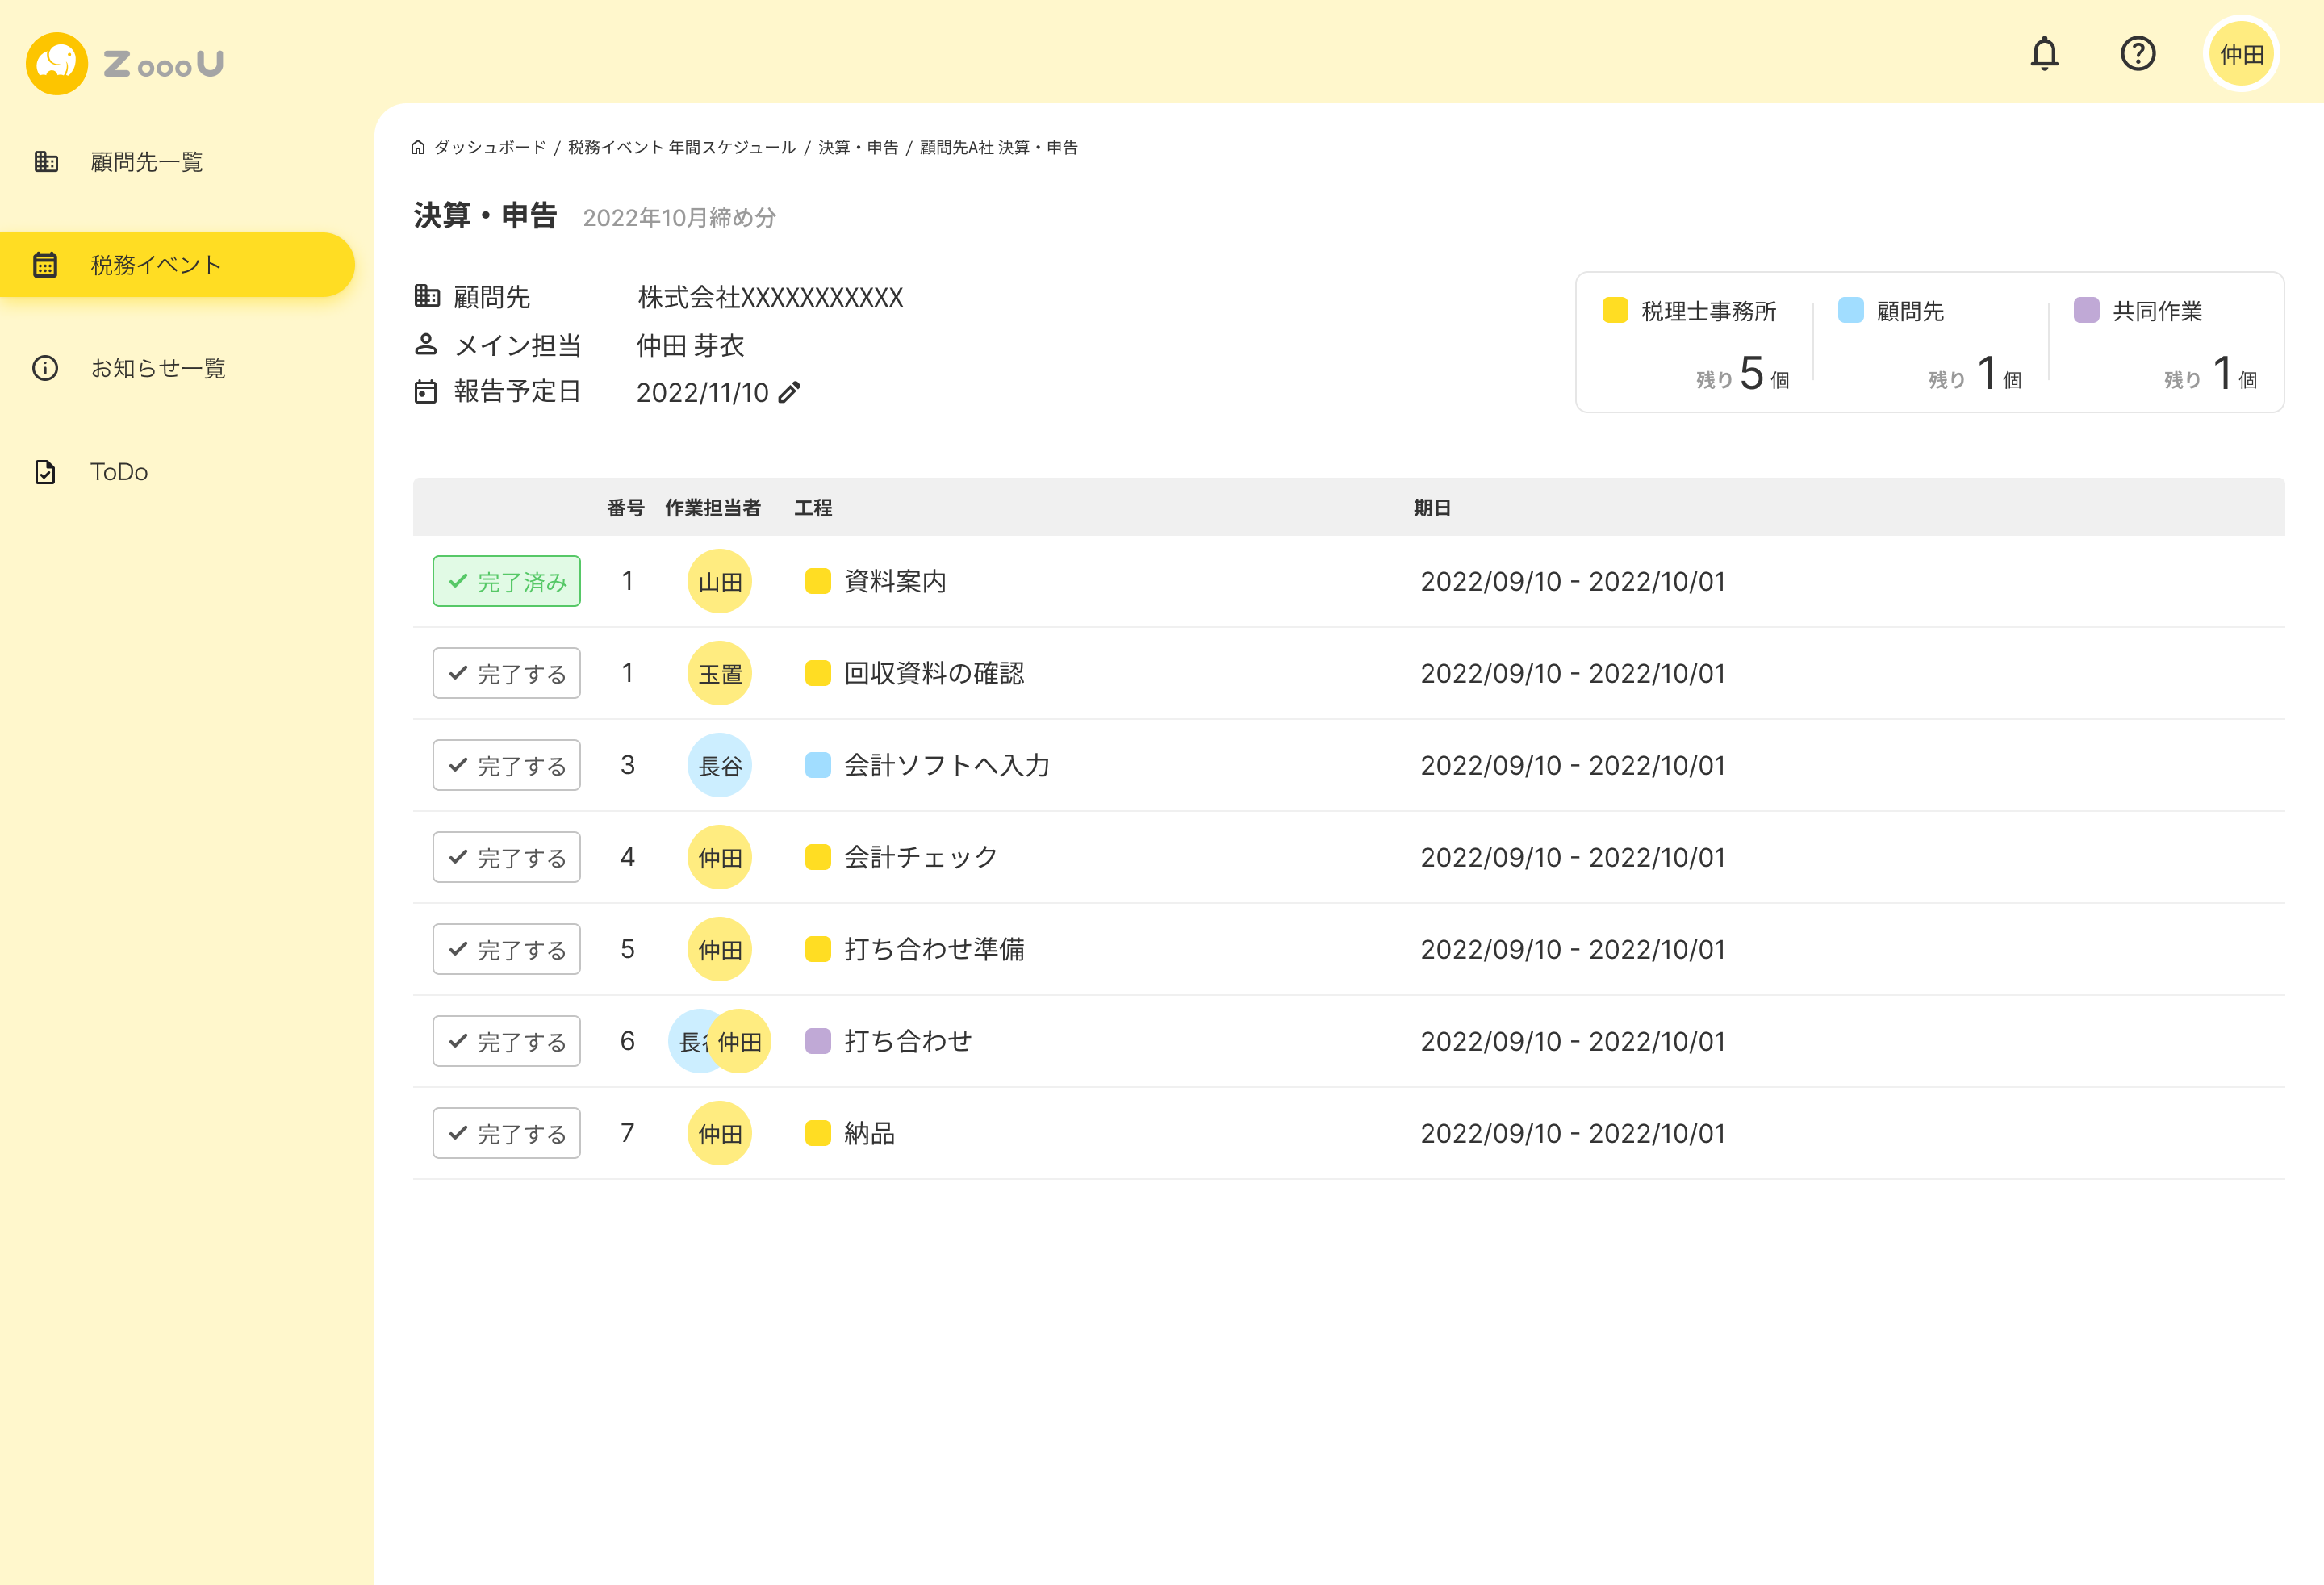The width and height of the screenshot is (2324, 1585).
Task: Click the ZoooU elephant logo
Action: click(x=57, y=63)
